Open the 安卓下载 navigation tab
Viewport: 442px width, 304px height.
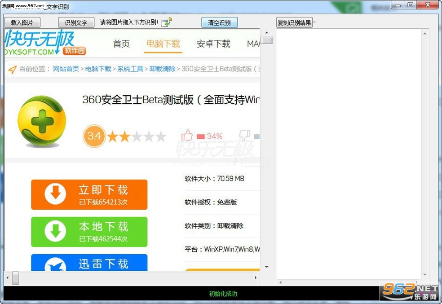pos(213,44)
